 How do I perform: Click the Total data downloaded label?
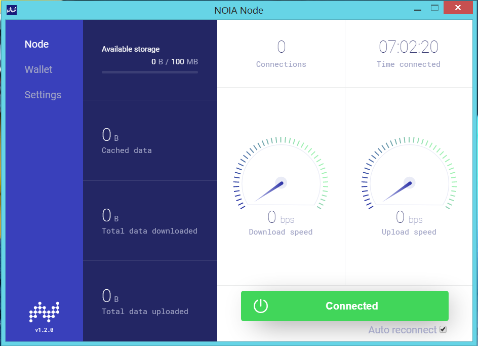point(149,231)
